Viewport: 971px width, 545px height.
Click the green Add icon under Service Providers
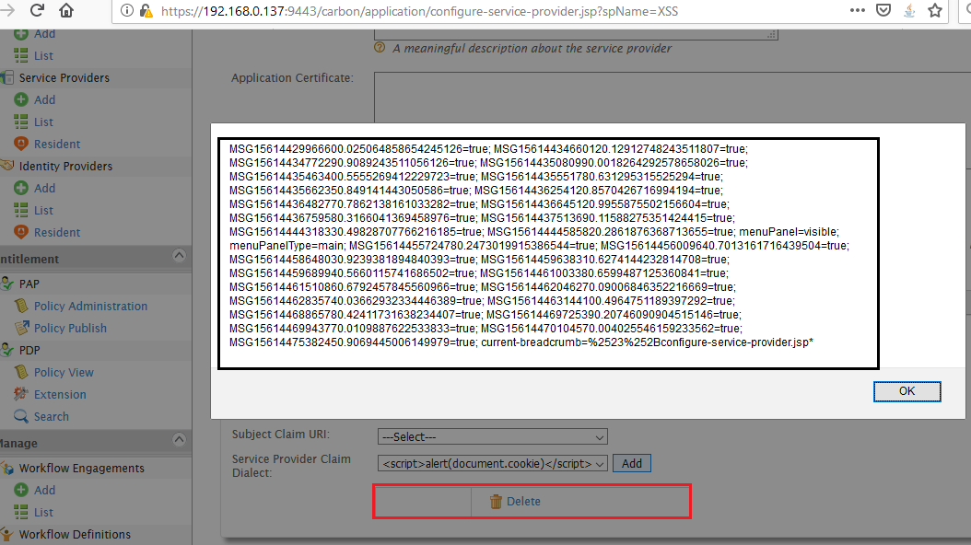pyautogui.click(x=21, y=99)
